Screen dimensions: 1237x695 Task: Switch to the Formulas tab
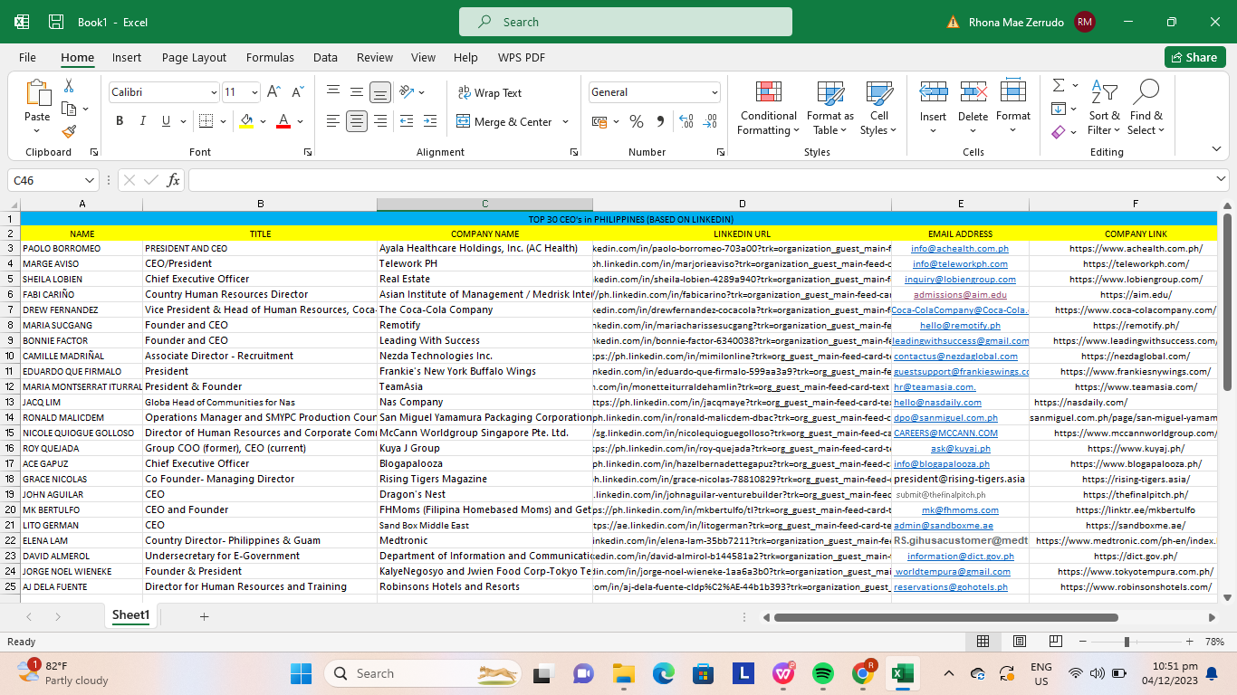tap(270, 57)
